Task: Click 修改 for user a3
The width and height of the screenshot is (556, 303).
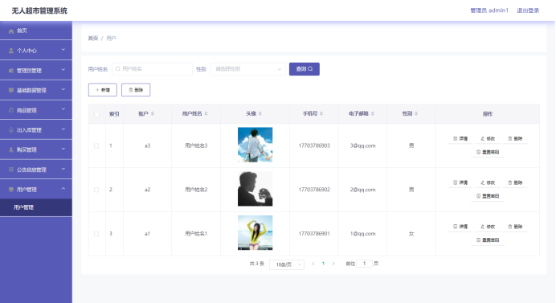Action: tap(488, 139)
